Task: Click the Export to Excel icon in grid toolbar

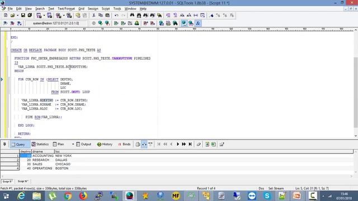Action: 213,144
